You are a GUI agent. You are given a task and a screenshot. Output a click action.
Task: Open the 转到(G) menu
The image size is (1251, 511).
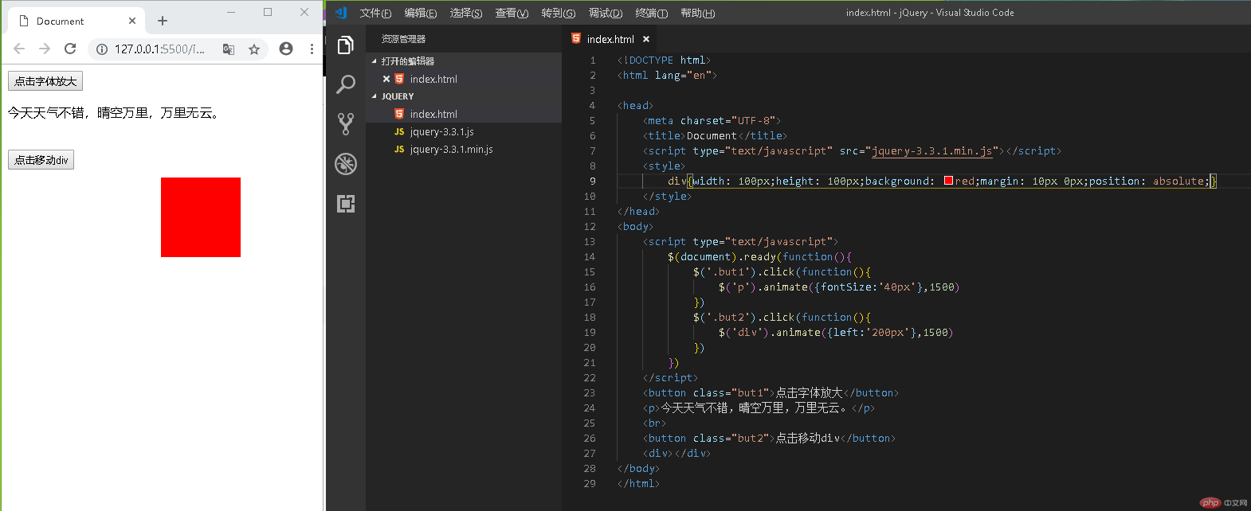pyautogui.click(x=558, y=13)
